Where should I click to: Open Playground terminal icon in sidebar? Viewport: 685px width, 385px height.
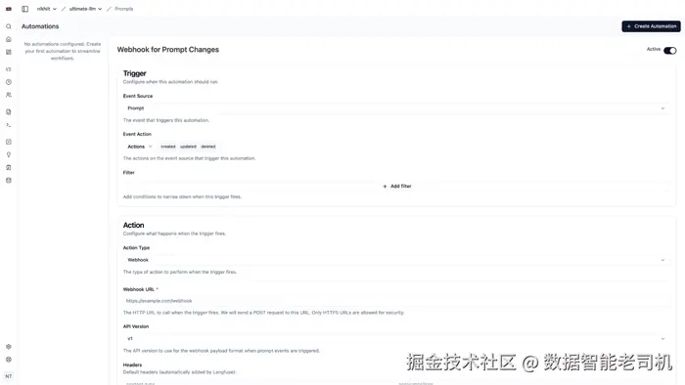pos(8,125)
